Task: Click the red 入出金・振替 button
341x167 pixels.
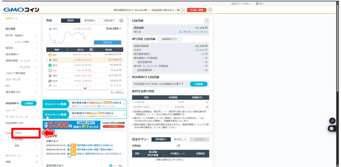Action: [196, 10]
